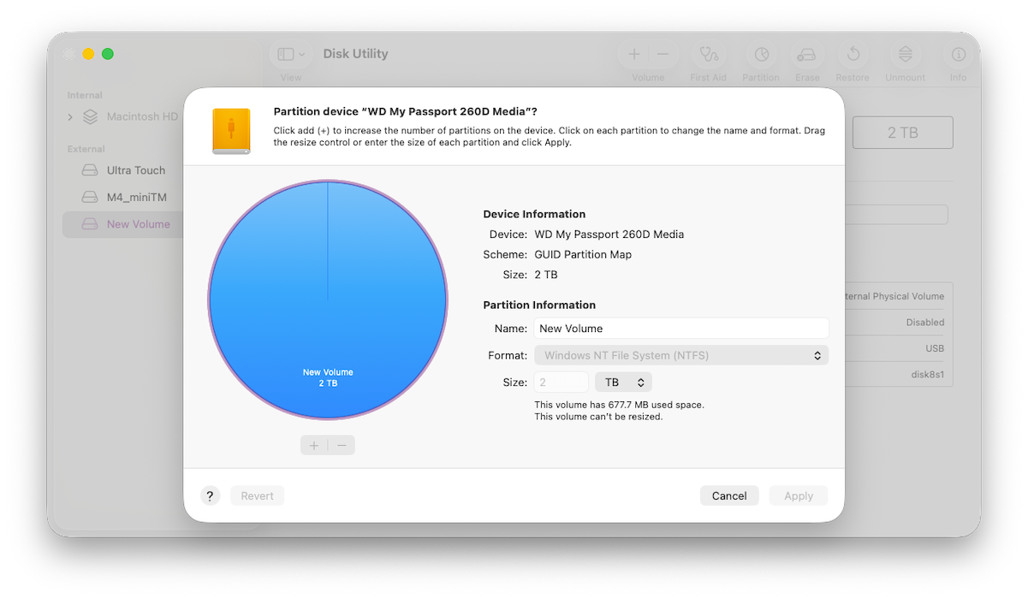Expand Macintosh HD in the sidebar
The image size is (1028, 599).
(x=70, y=116)
